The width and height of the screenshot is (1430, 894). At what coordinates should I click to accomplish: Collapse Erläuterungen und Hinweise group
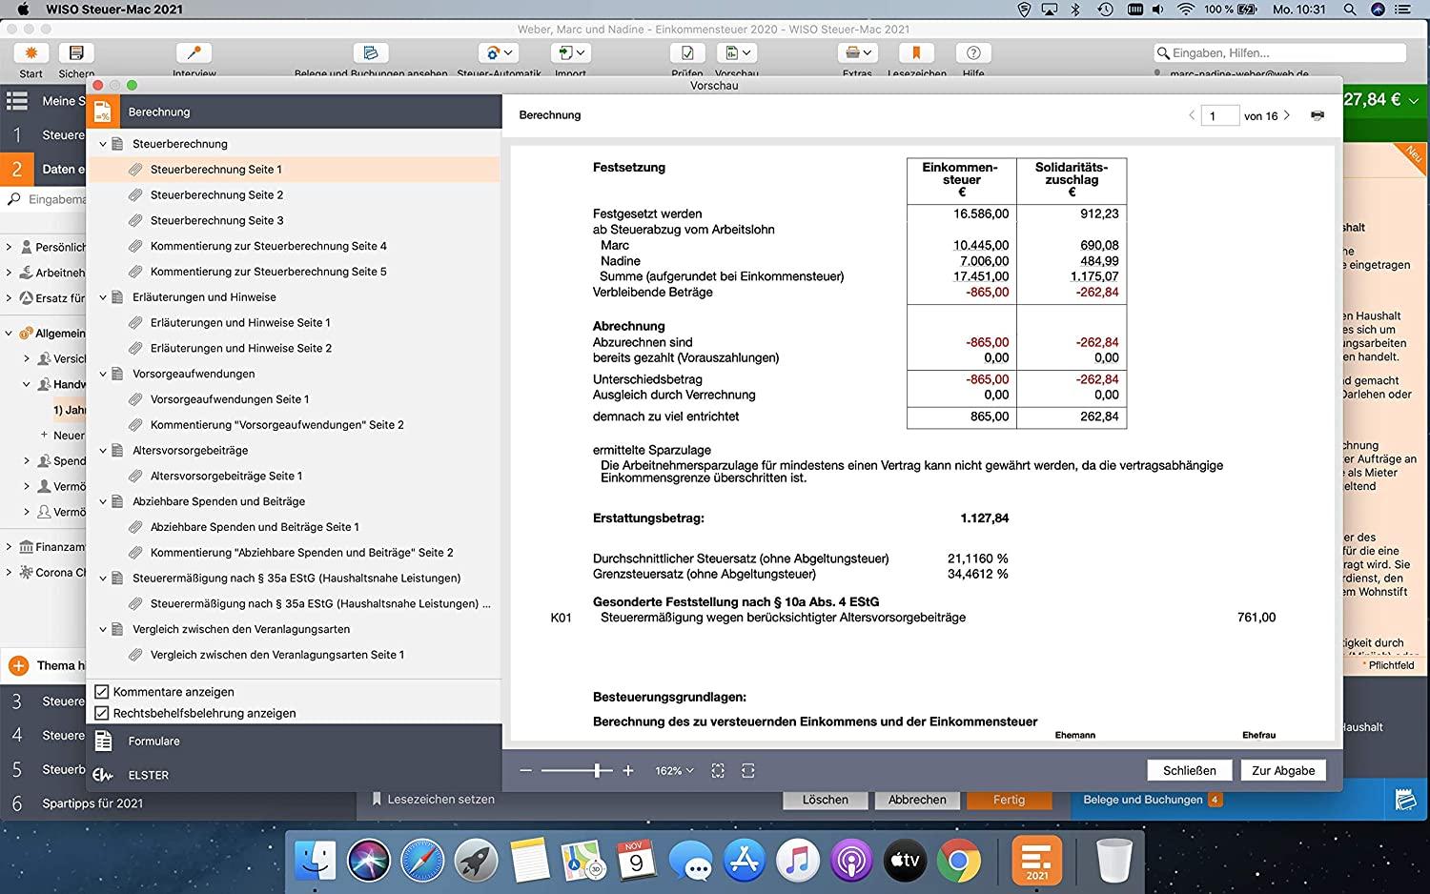point(103,297)
